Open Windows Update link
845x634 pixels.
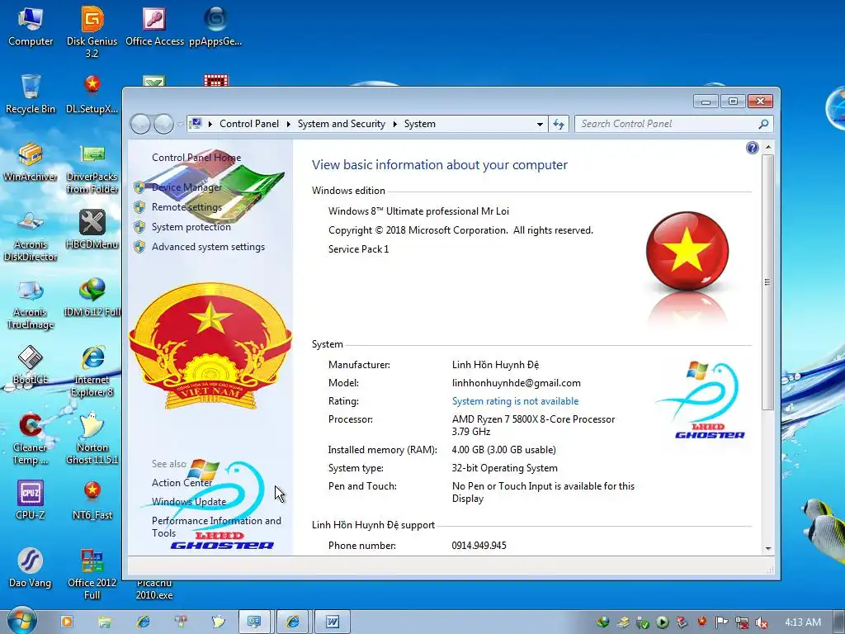(x=189, y=501)
